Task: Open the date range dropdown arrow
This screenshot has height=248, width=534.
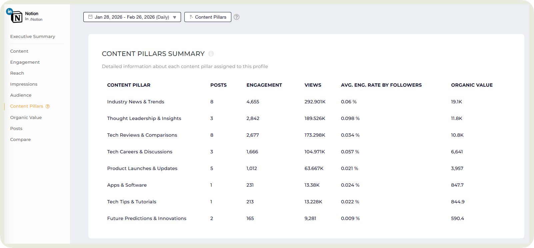Action: pos(174,17)
